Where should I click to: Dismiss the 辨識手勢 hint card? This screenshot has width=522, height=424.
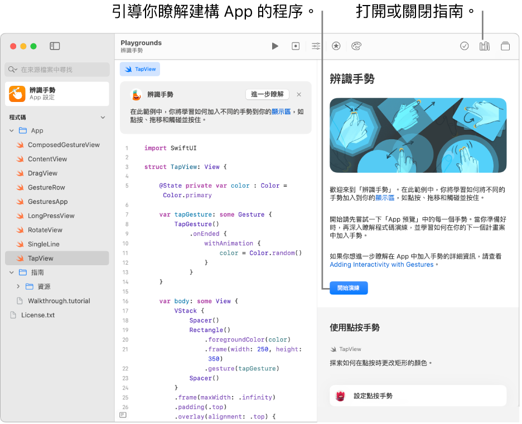[x=299, y=95]
